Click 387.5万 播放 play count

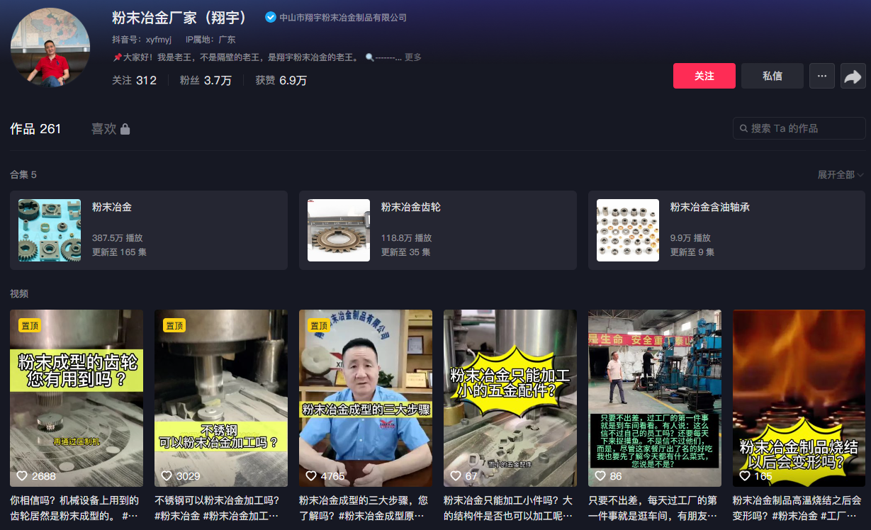point(118,238)
